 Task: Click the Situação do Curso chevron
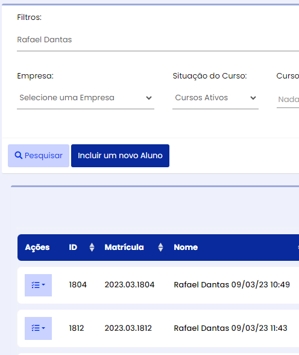(x=253, y=98)
